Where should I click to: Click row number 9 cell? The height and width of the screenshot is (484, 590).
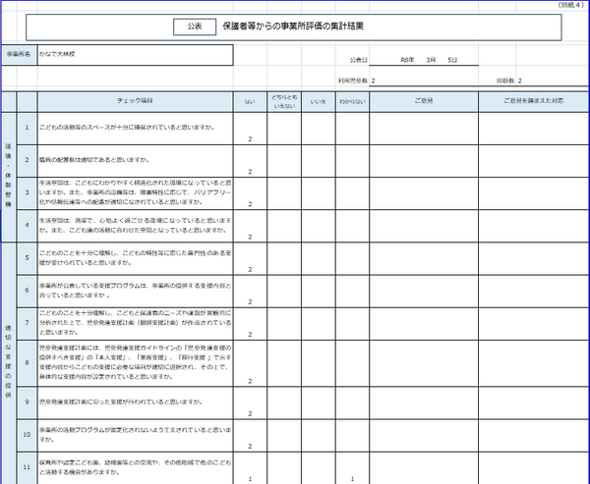coord(27,403)
